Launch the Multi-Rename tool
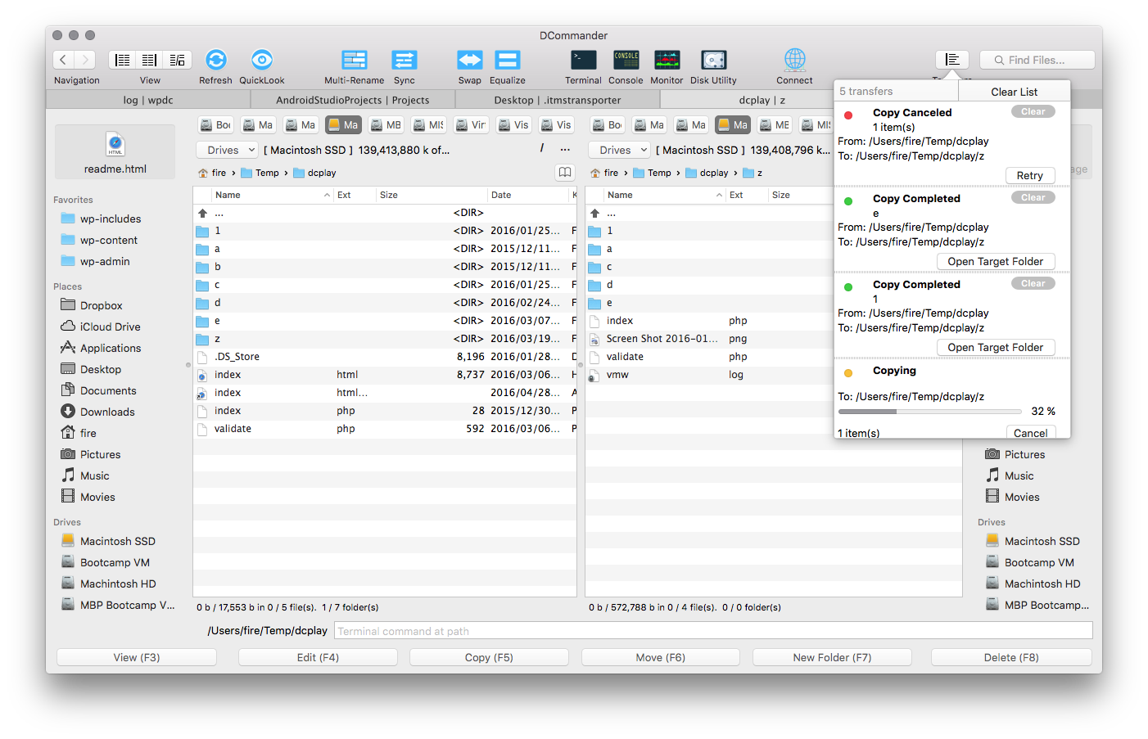The width and height of the screenshot is (1148, 739). [x=355, y=60]
